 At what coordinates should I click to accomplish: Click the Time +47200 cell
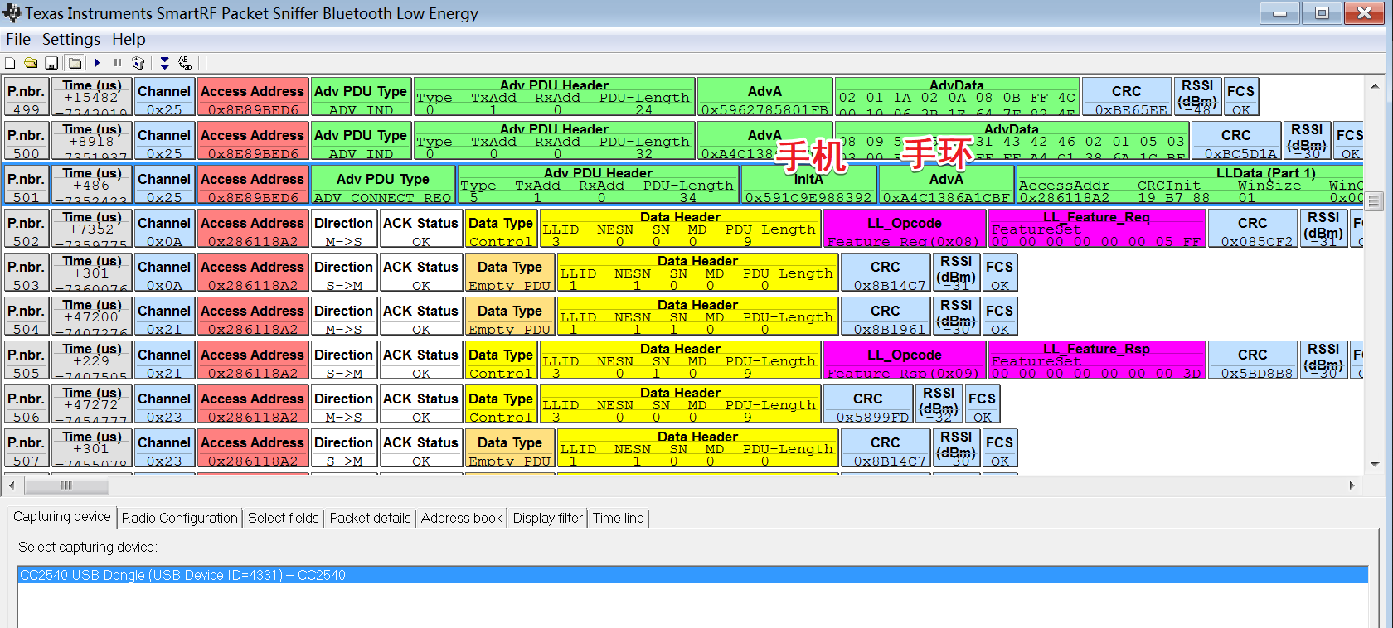tap(92, 316)
